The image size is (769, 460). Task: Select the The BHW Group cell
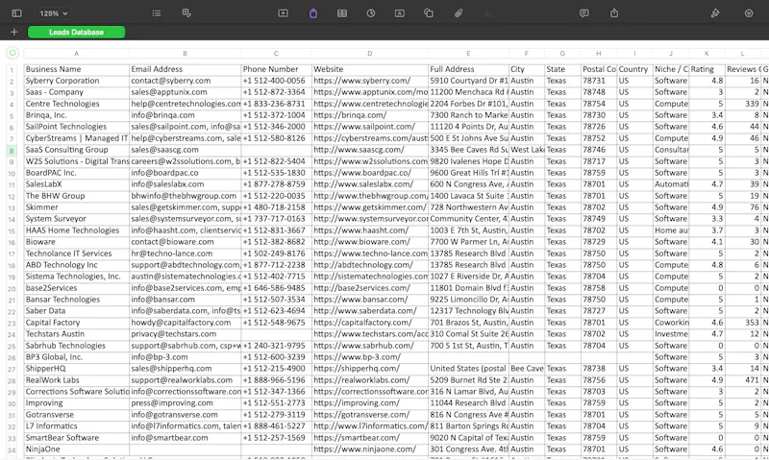pyautogui.click(x=77, y=196)
